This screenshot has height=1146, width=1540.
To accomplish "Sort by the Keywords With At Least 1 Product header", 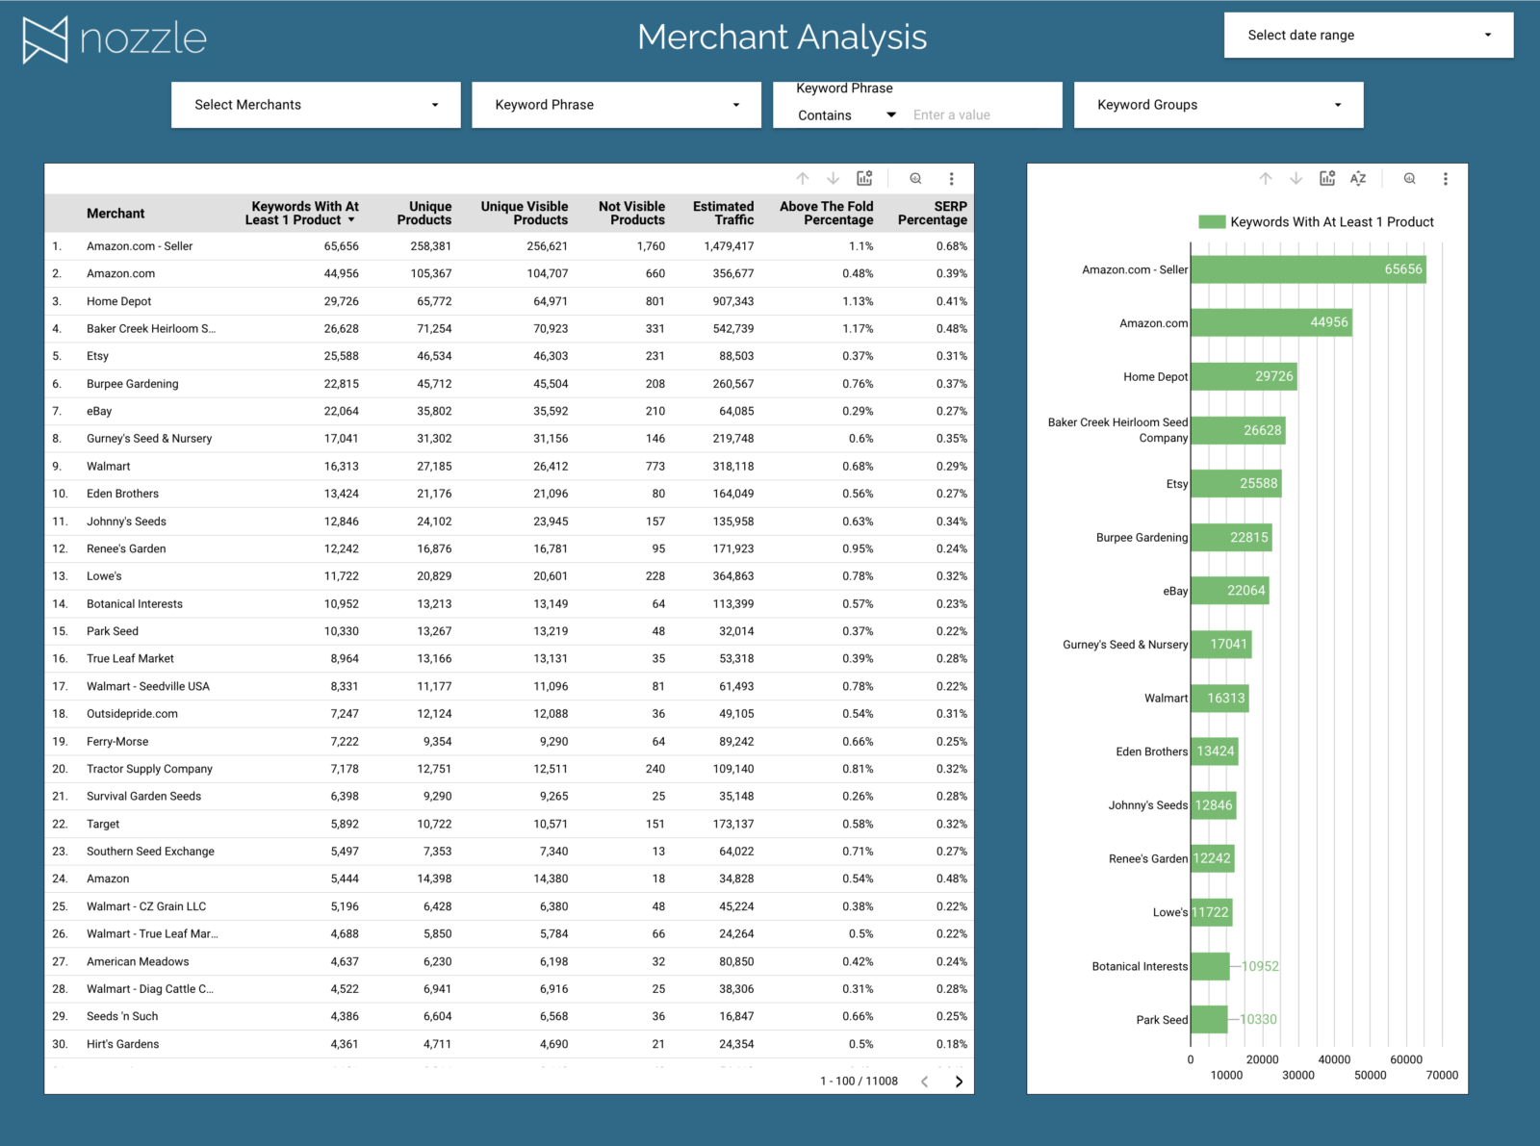I will pyautogui.click(x=304, y=213).
